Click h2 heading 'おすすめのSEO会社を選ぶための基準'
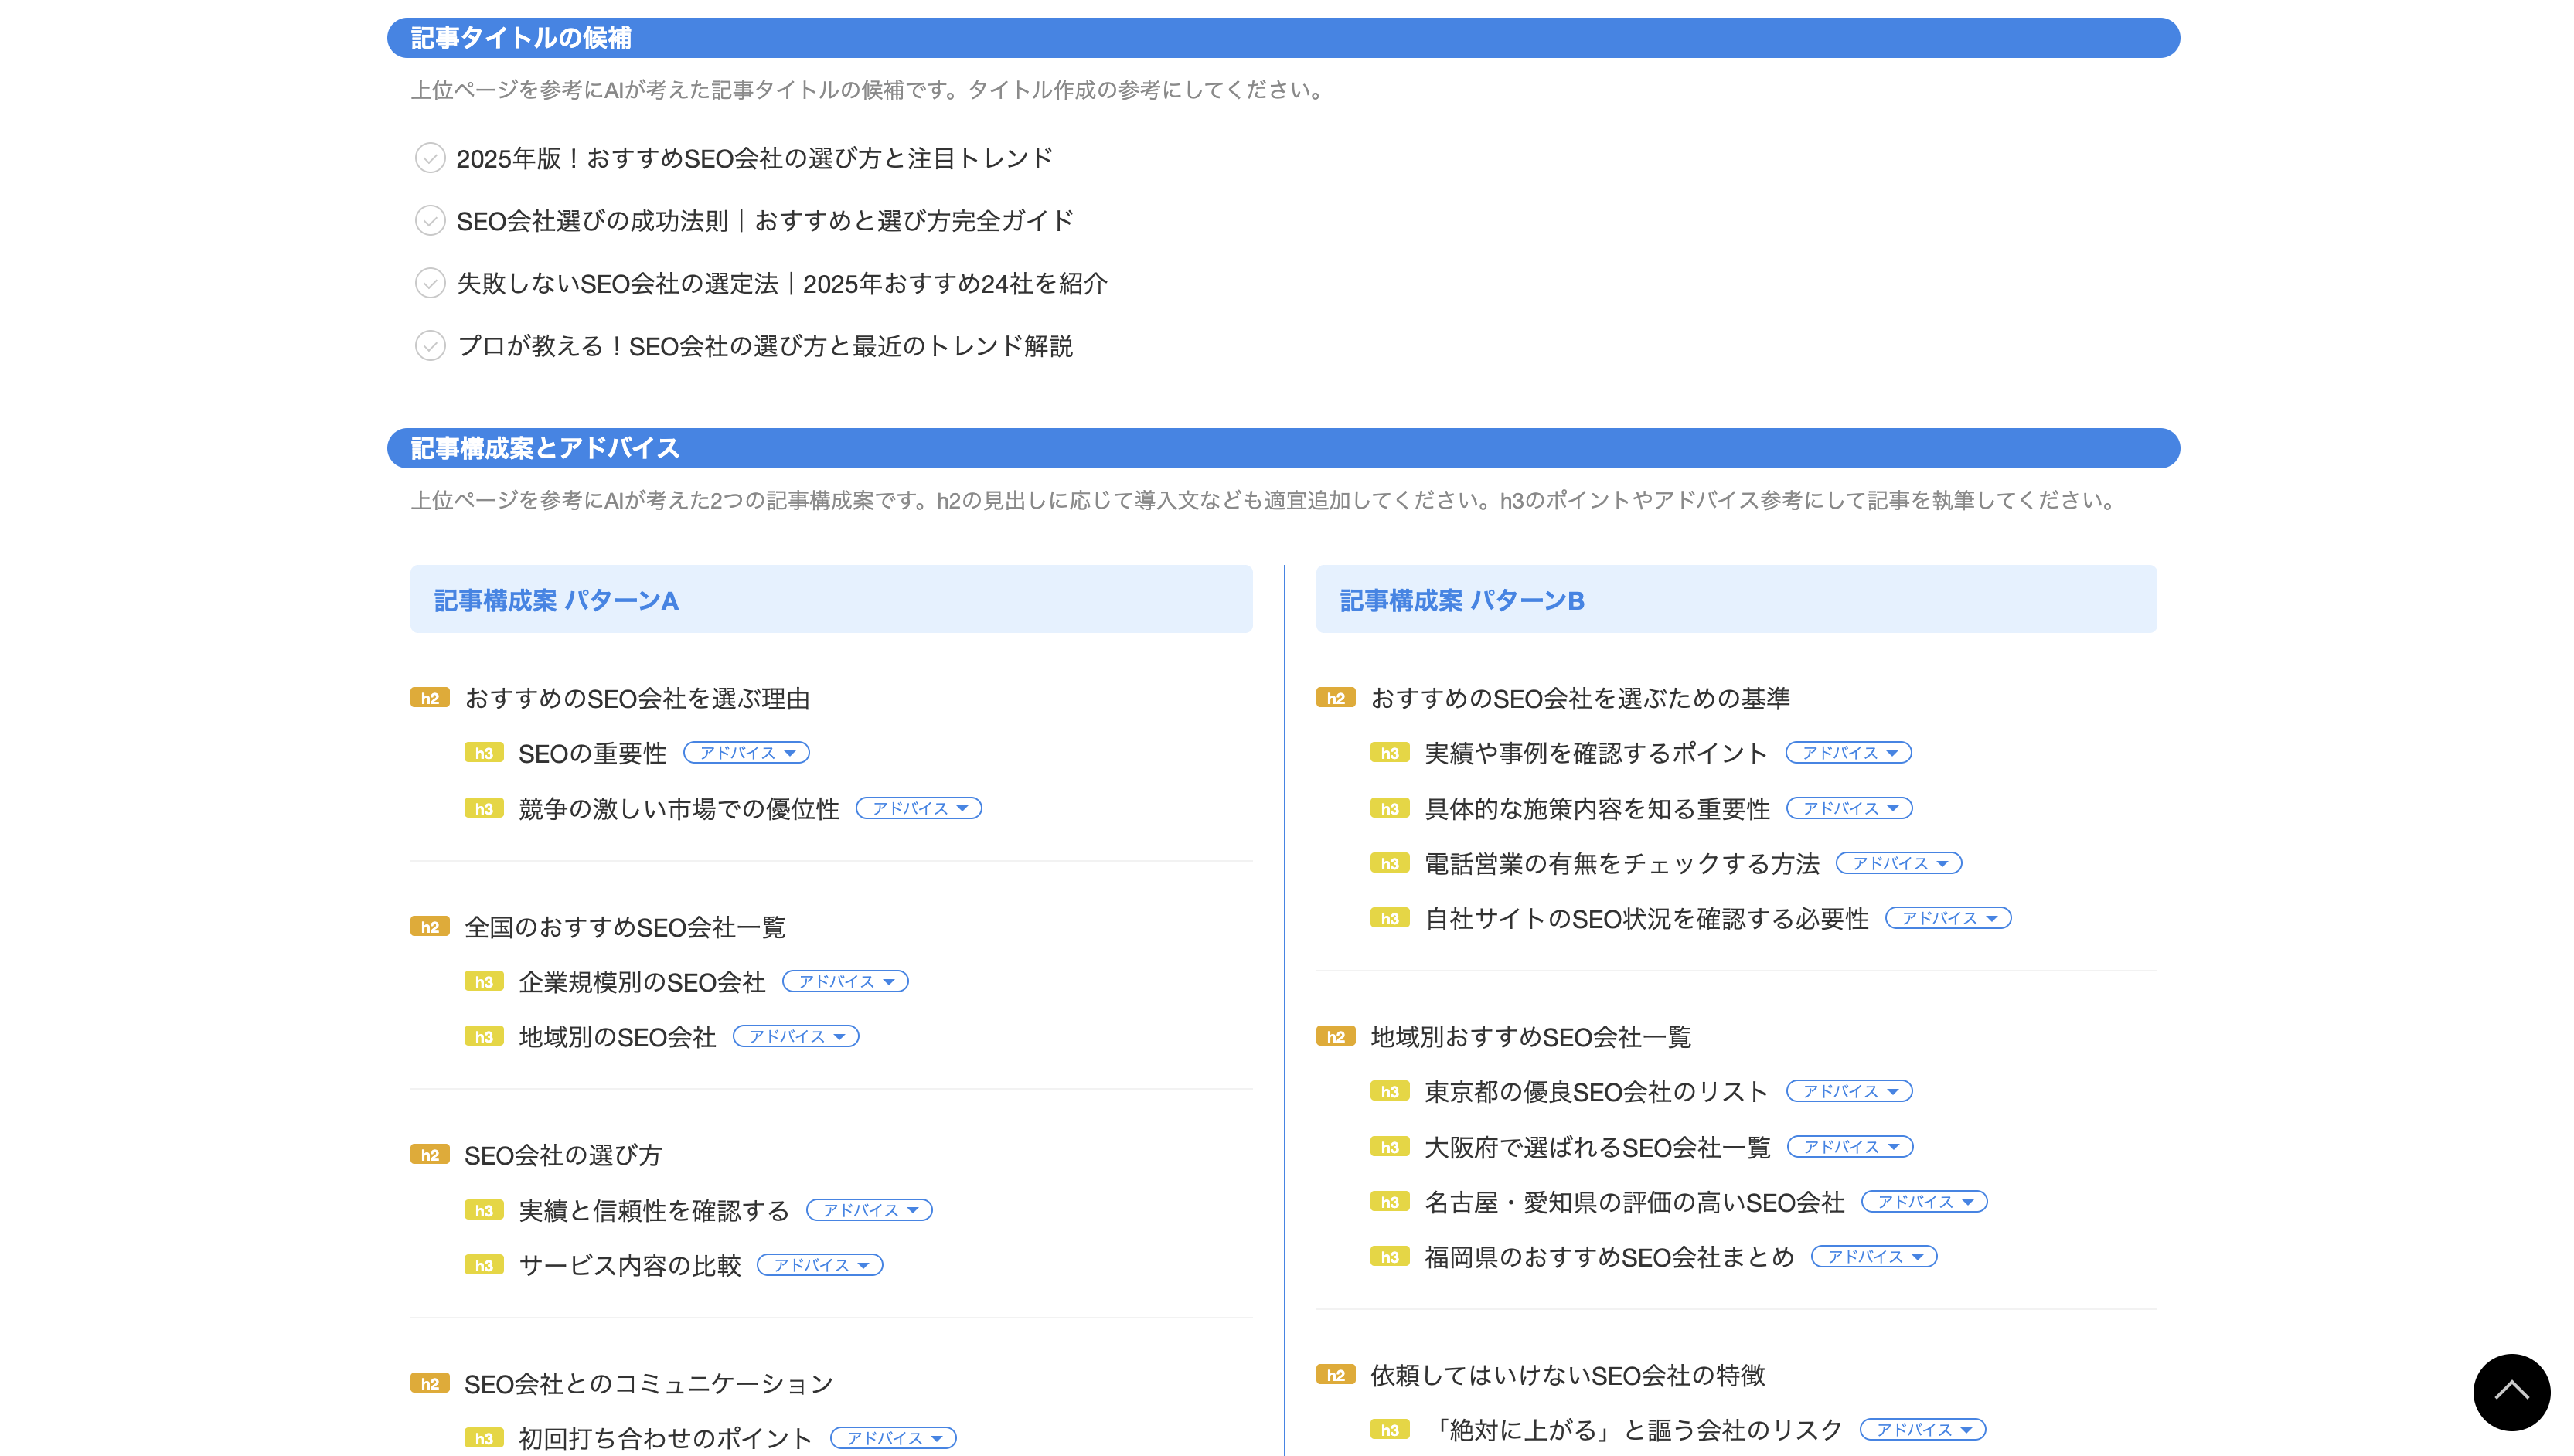The height and width of the screenshot is (1456, 2574). coord(1580,698)
